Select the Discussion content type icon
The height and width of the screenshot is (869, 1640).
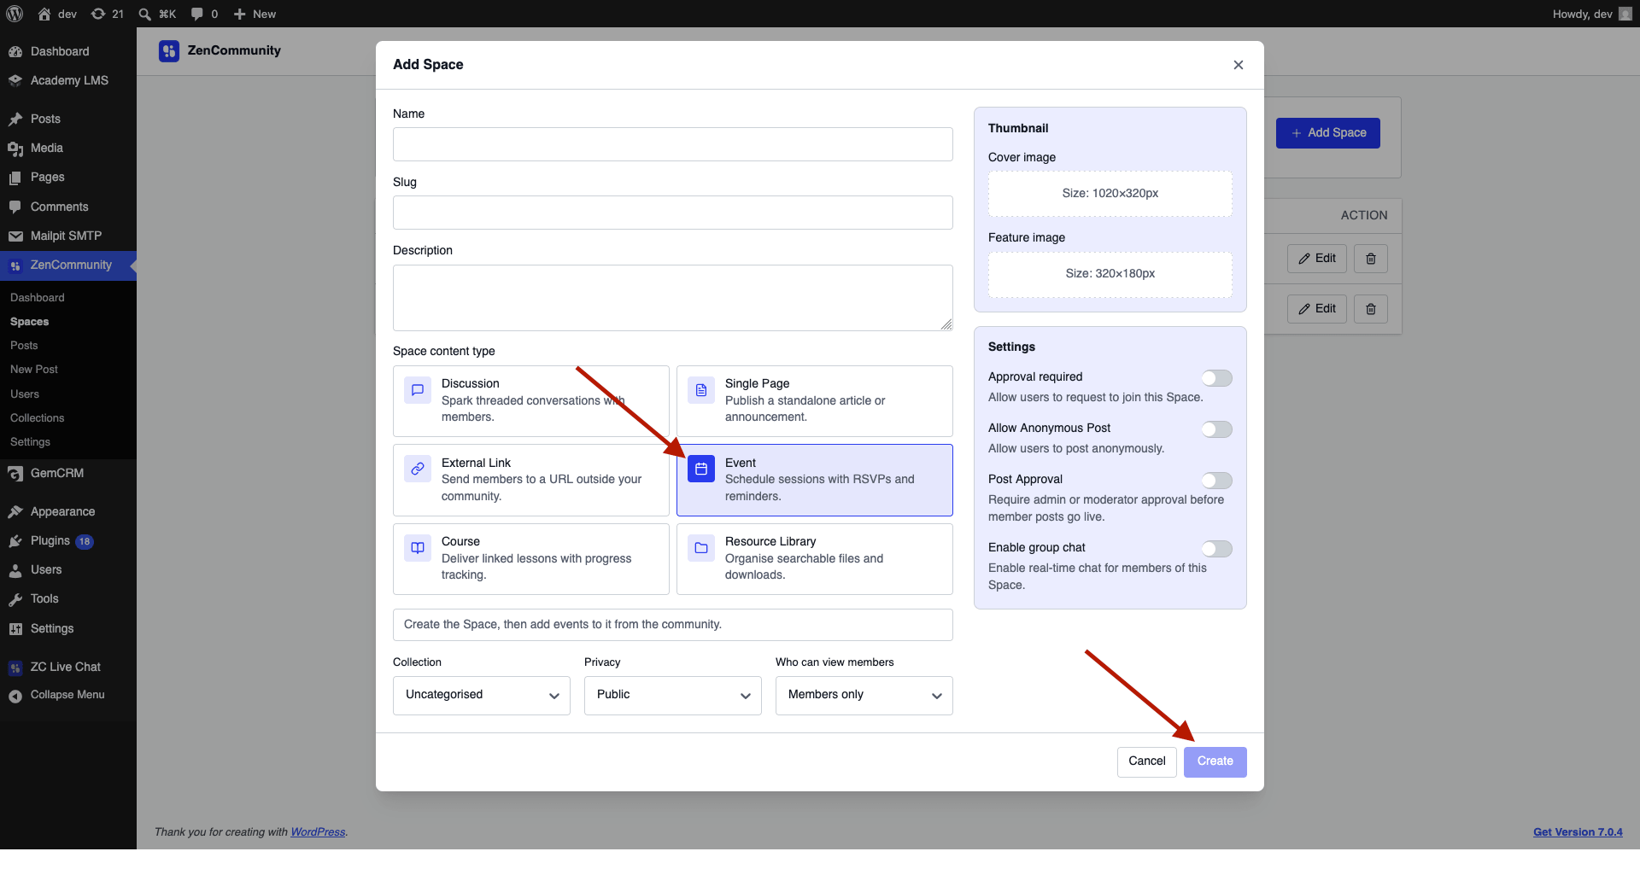coord(418,390)
